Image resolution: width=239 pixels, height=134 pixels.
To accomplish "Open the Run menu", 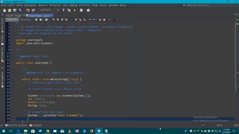I will pos(65,5).
